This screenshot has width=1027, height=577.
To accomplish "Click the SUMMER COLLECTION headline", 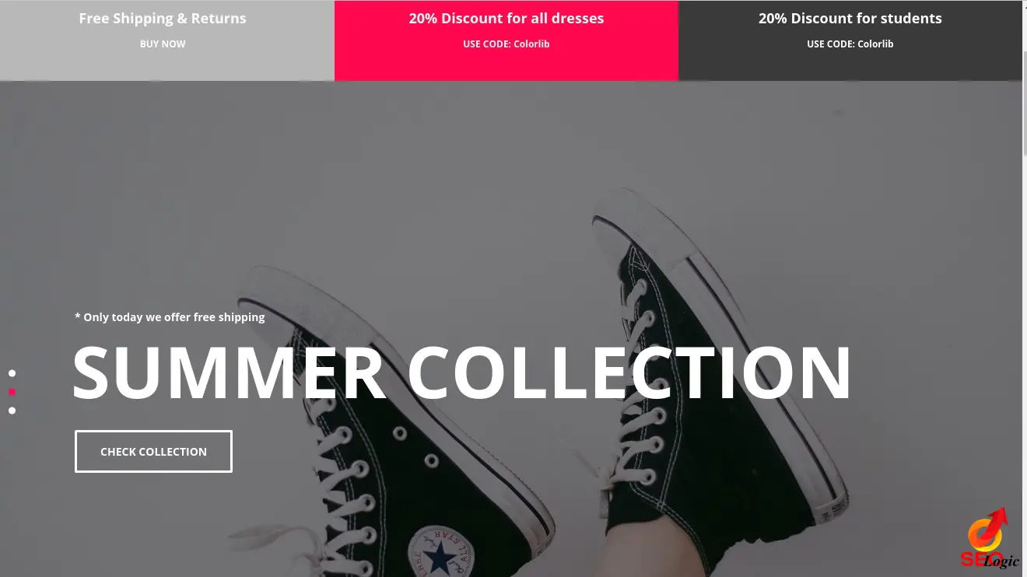I will tap(462, 372).
